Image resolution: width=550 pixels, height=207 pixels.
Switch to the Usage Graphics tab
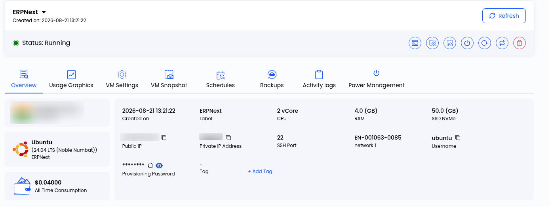tap(71, 79)
